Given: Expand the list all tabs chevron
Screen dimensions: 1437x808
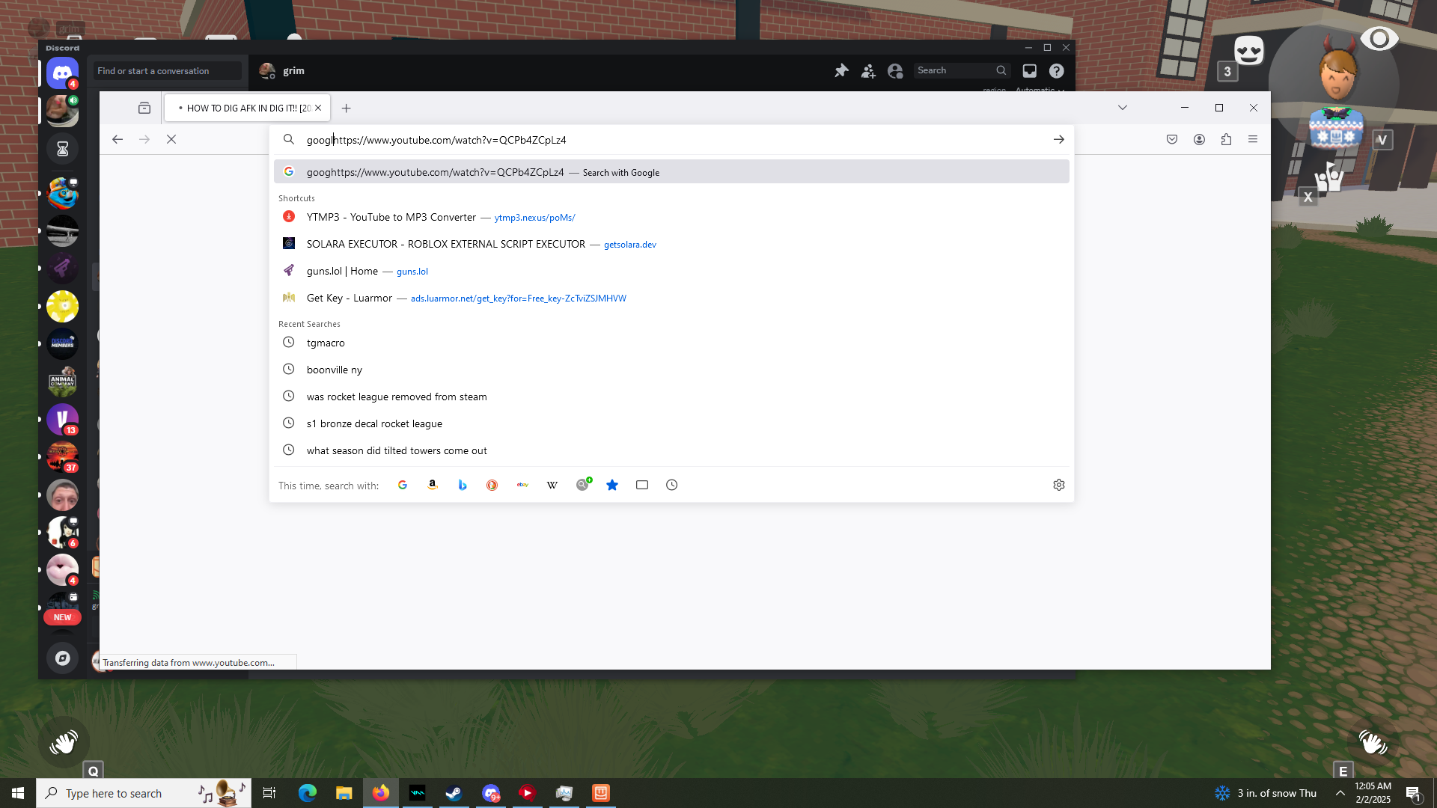Looking at the screenshot, I should [1122, 108].
